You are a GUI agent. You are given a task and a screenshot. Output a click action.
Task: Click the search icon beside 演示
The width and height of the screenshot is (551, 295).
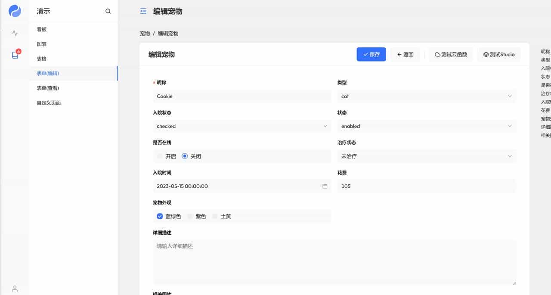108,11
